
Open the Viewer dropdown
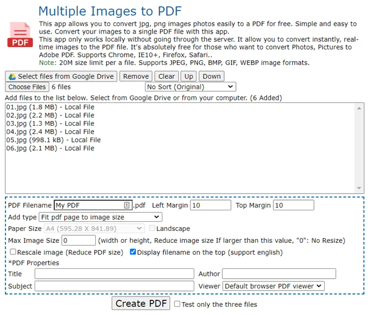click(x=273, y=286)
